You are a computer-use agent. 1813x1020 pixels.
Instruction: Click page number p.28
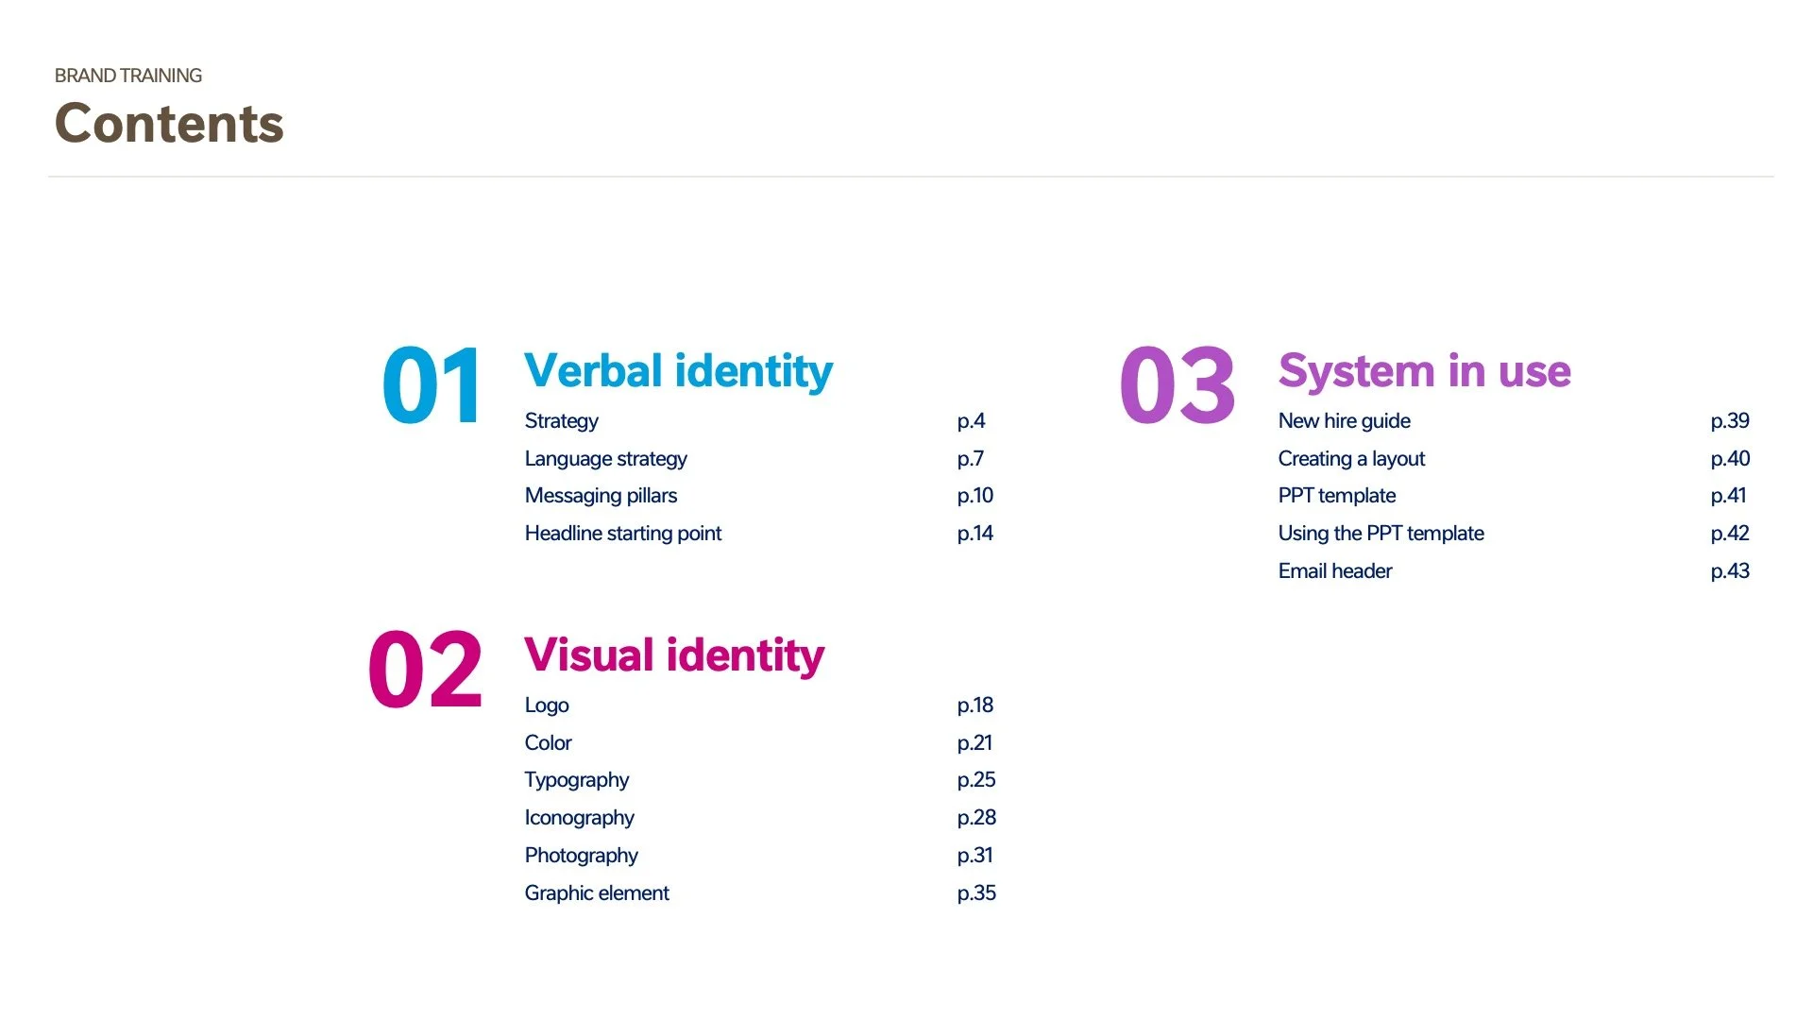(975, 818)
